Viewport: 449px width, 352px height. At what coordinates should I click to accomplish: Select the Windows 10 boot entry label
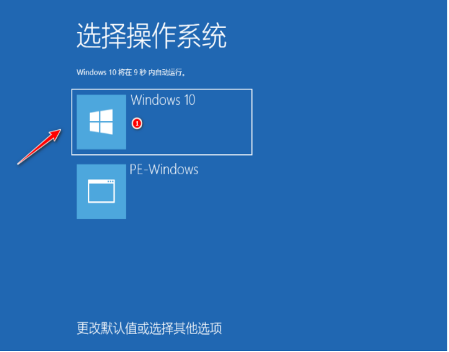point(163,100)
